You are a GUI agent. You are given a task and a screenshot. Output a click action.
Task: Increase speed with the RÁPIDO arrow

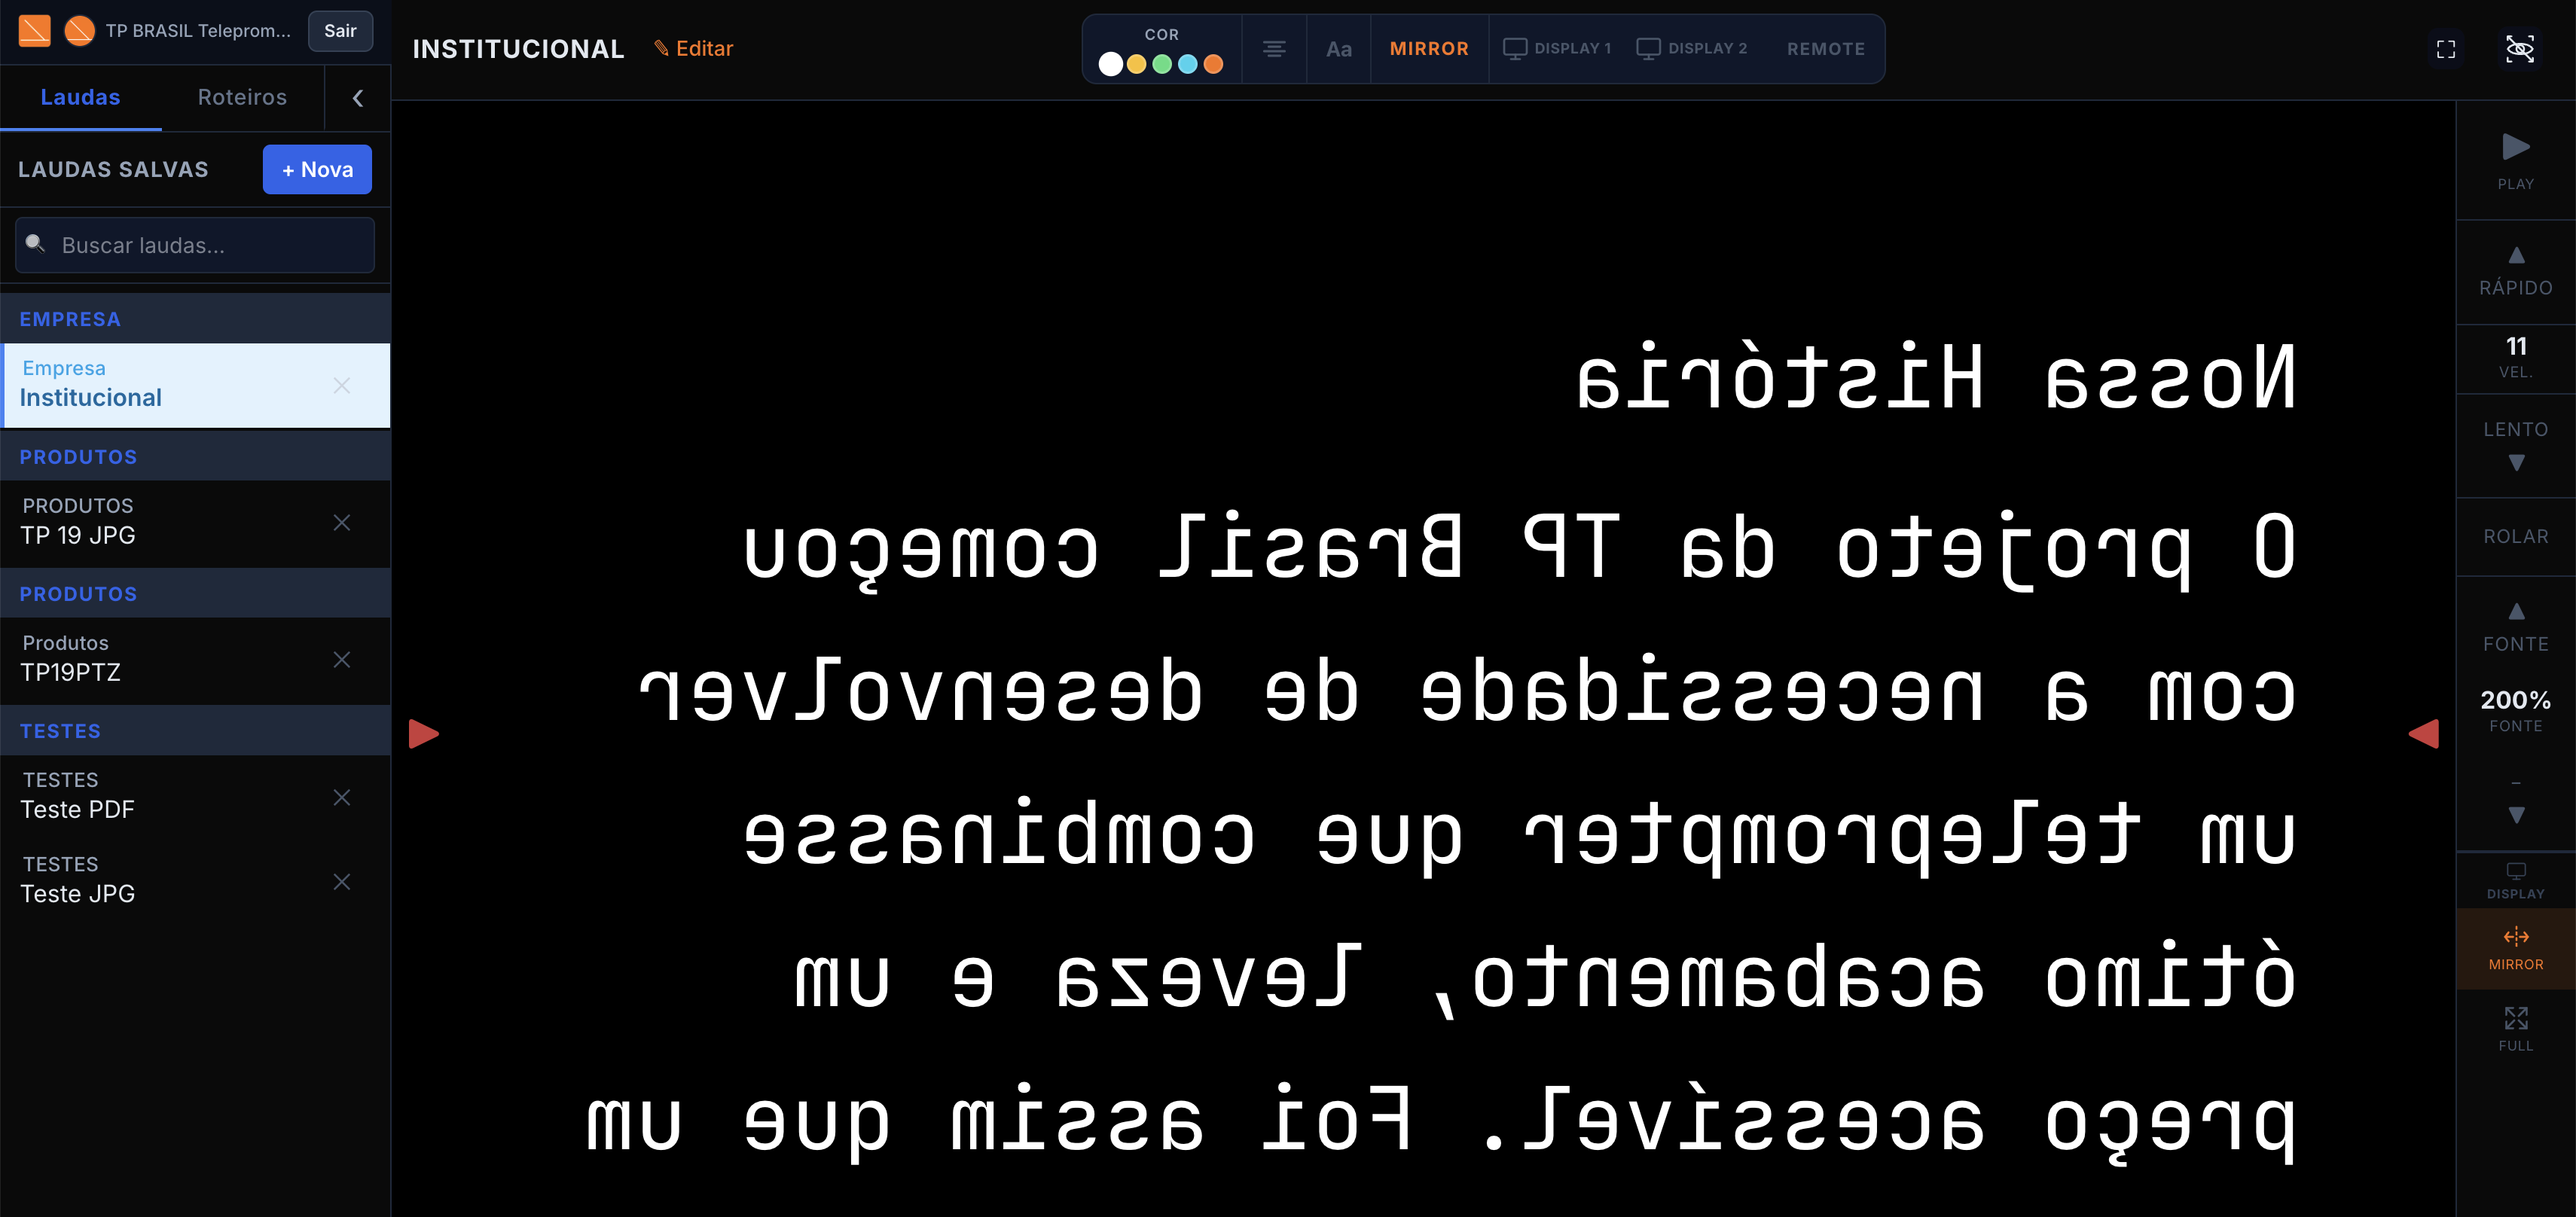pyautogui.click(x=2516, y=272)
